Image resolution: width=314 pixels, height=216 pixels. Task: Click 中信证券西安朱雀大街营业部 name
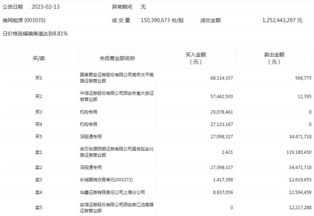coord(117,96)
